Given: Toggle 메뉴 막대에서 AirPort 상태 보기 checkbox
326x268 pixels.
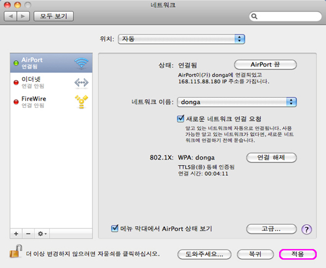Looking at the screenshot, I should pyautogui.click(x=115, y=229).
